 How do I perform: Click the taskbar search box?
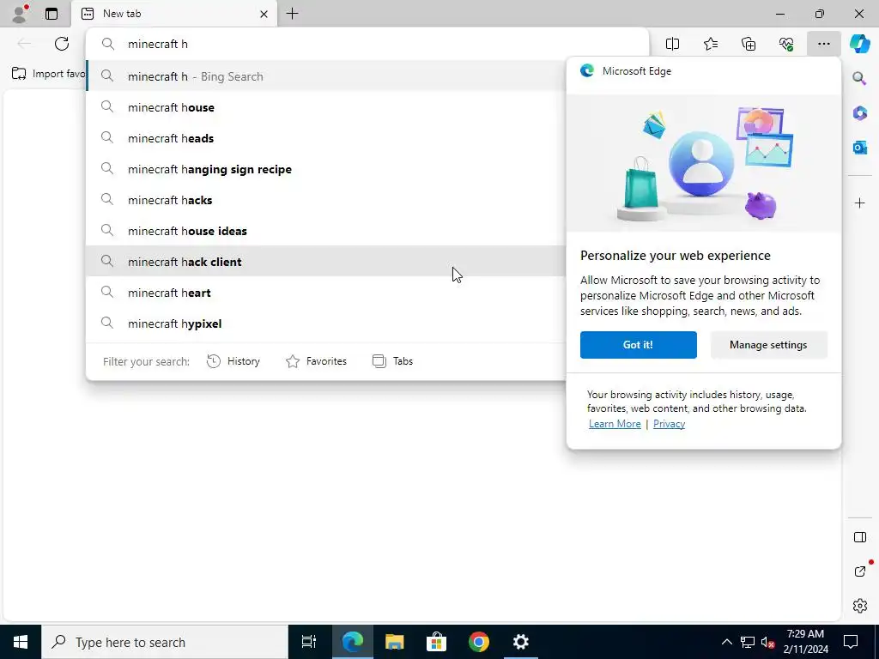click(x=165, y=642)
